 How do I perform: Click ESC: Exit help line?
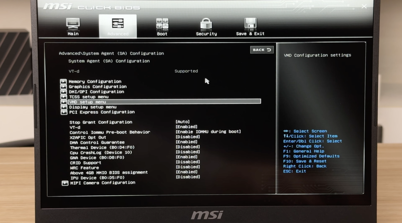point(295,171)
